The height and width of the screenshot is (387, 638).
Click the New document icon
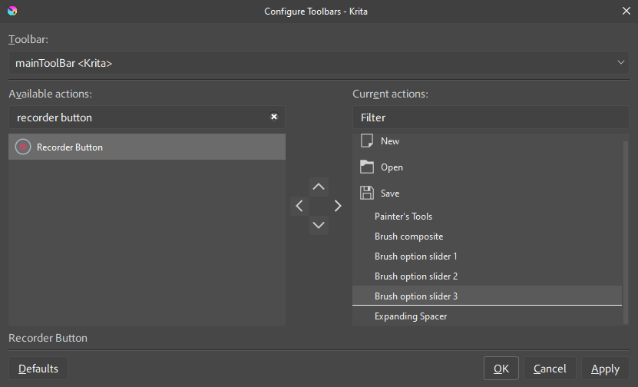(367, 141)
